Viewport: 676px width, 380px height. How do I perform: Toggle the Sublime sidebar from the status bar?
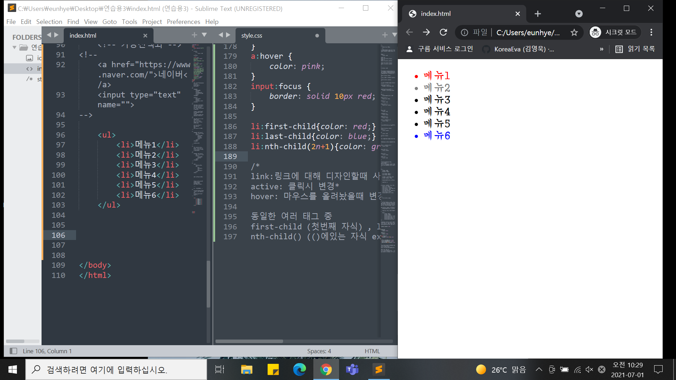point(13,351)
